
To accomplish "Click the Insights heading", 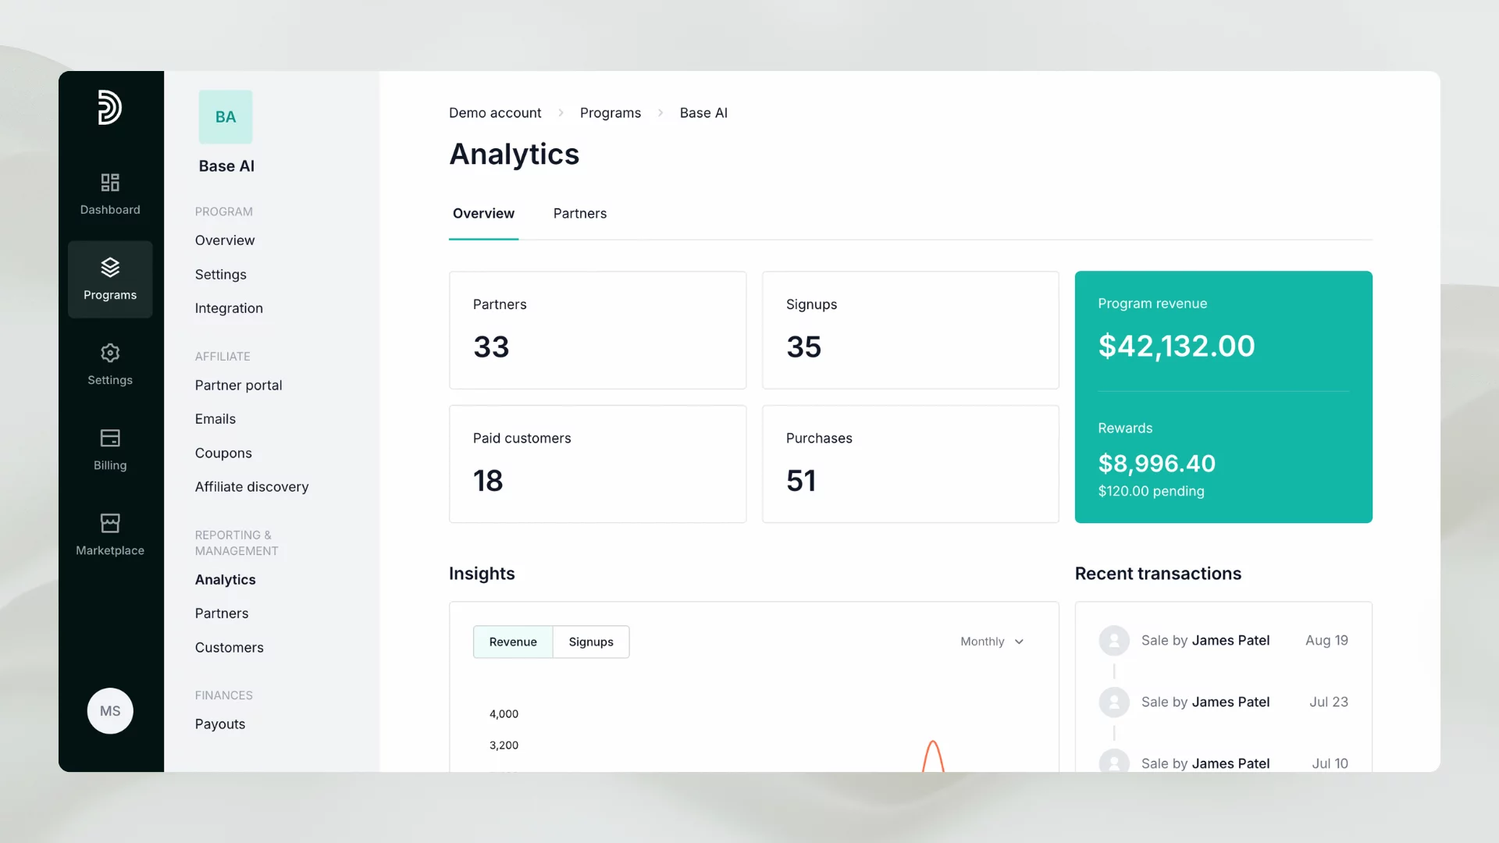I will coord(482,574).
